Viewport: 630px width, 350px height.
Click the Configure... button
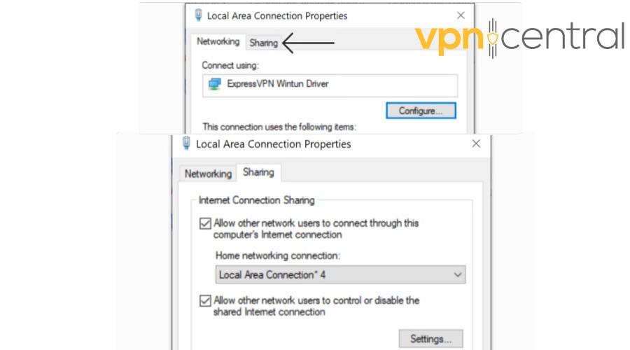pos(421,111)
